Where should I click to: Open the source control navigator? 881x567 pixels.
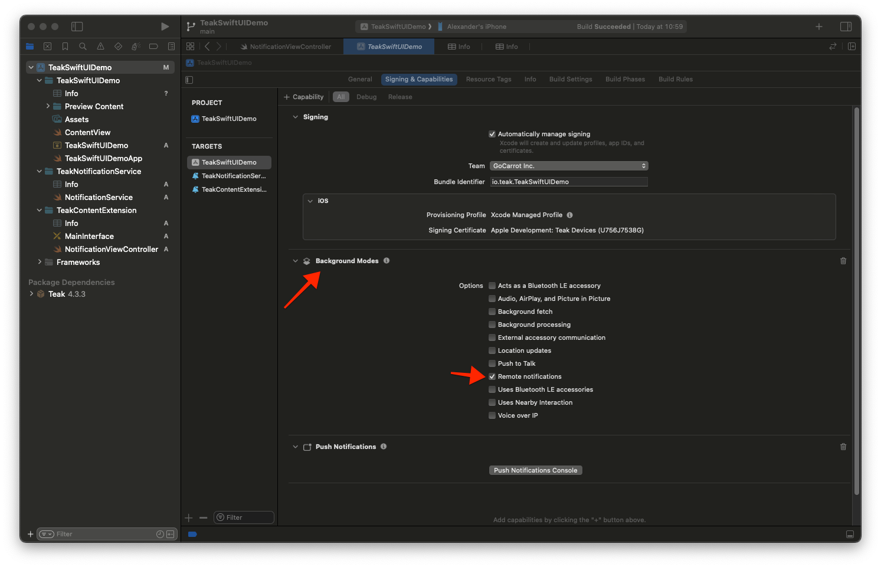(x=47, y=46)
